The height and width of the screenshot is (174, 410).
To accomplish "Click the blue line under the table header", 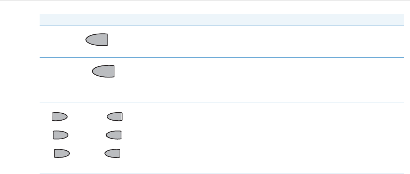I will 219,25.
